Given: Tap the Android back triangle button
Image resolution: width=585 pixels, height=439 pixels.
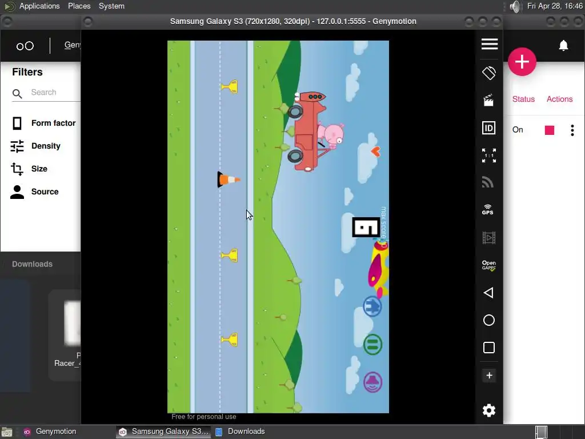Looking at the screenshot, I should click(x=488, y=293).
